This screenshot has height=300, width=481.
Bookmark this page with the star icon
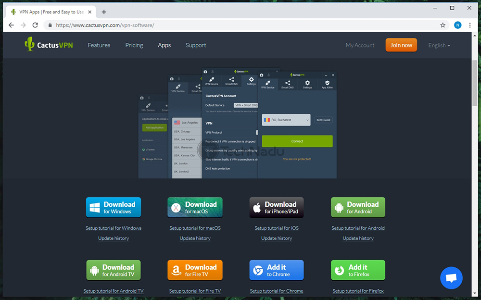[x=443, y=25]
